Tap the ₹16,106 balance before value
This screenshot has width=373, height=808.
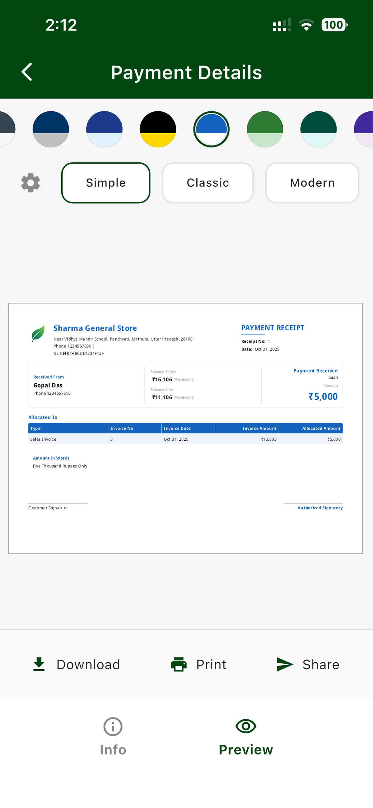(x=162, y=380)
